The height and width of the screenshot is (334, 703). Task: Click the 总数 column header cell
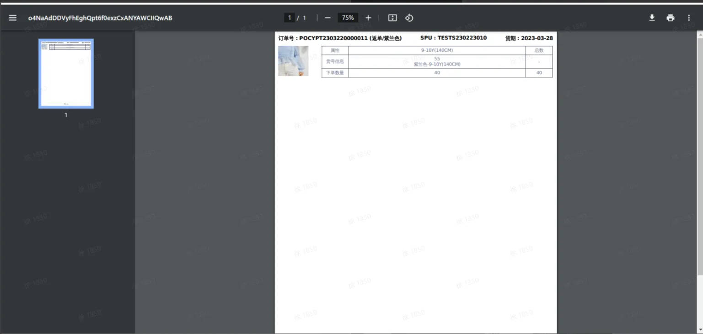[x=539, y=50]
